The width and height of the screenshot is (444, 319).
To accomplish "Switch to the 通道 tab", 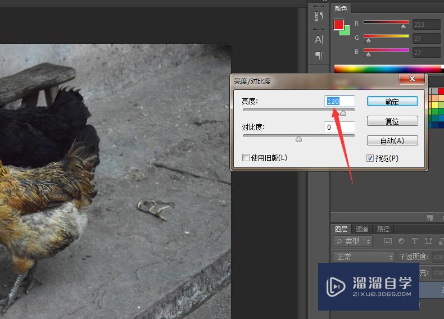I will click(361, 229).
